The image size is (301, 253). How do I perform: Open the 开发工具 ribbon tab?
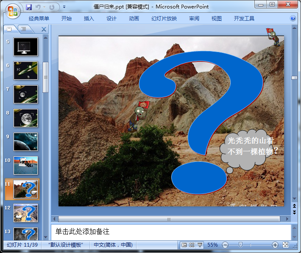(244, 18)
